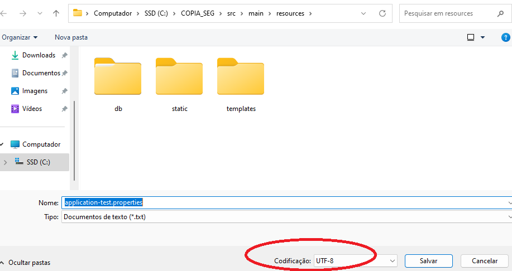Select src in the address breadcrumb

(231, 13)
